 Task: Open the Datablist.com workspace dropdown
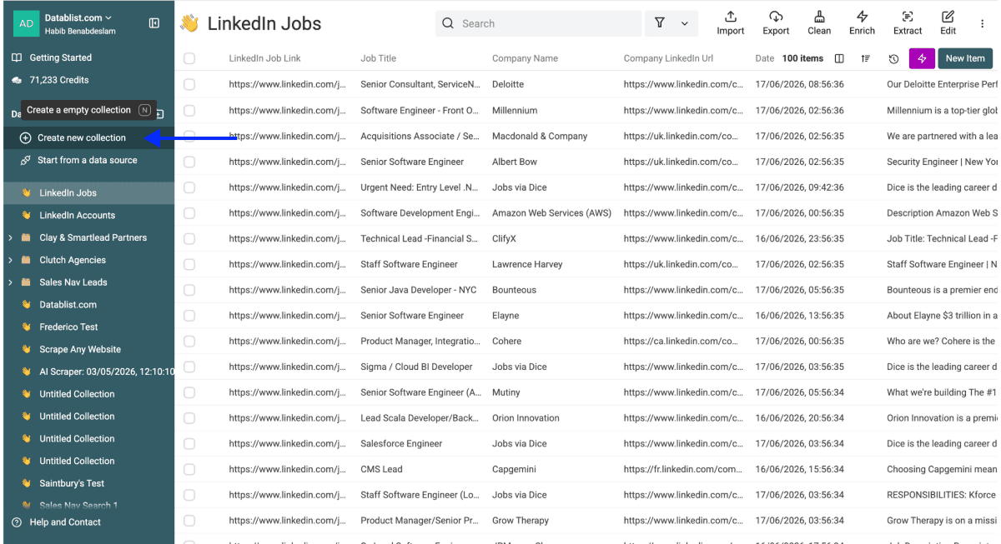point(78,17)
